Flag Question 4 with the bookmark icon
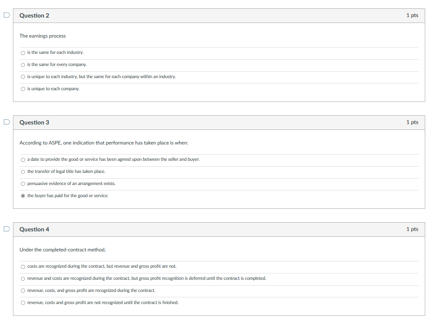 7,229
